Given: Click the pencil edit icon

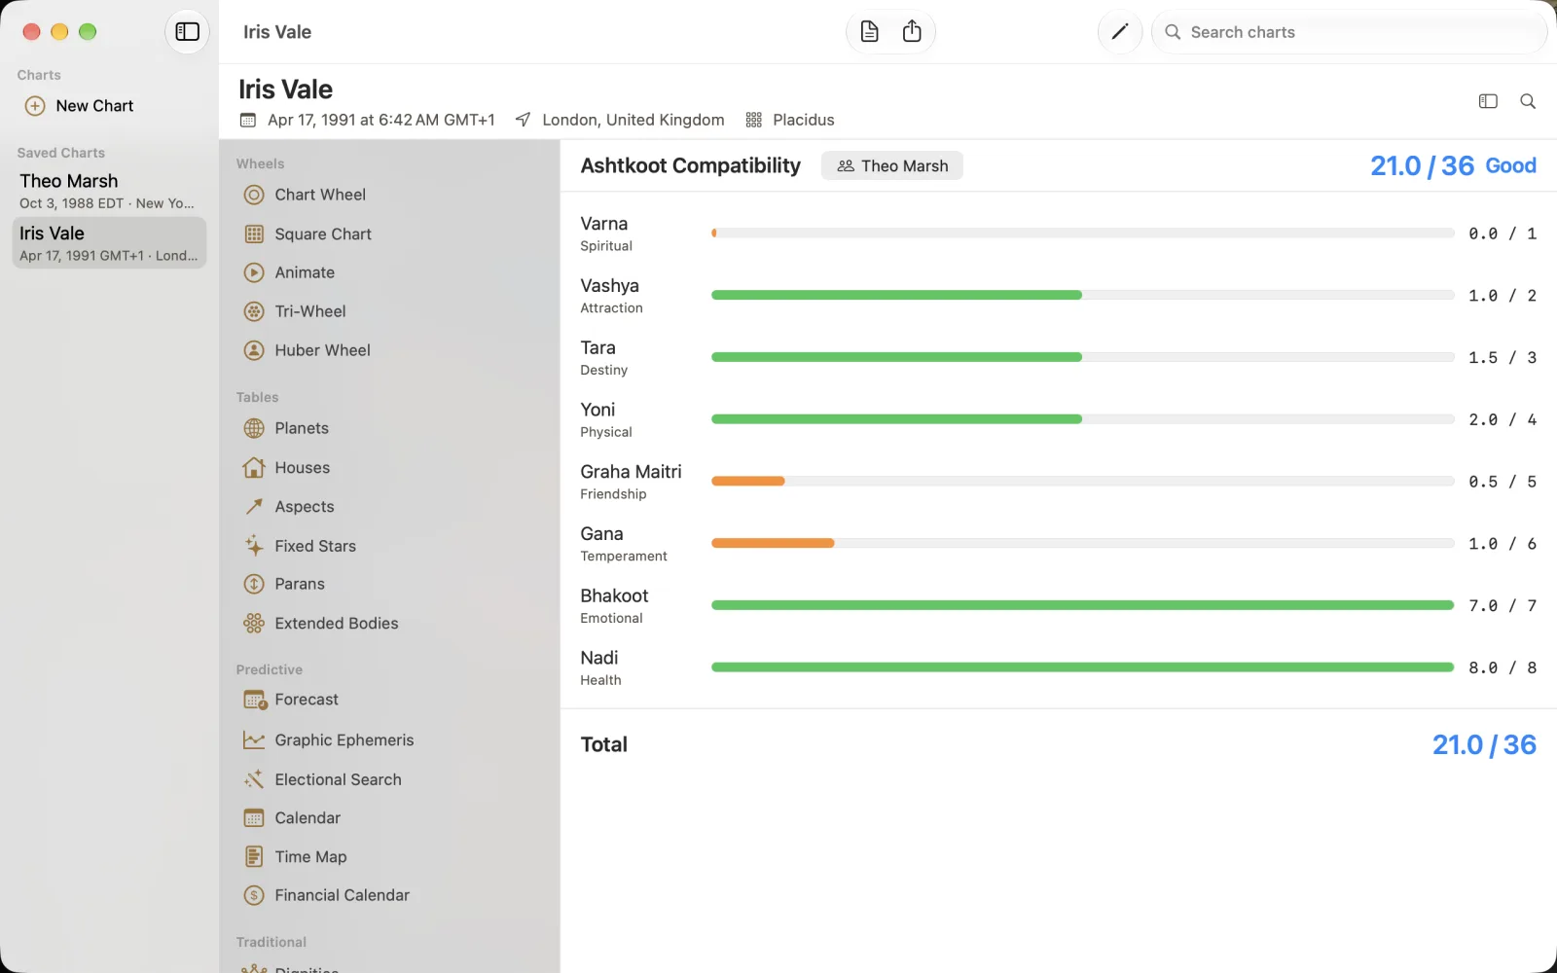Looking at the screenshot, I should [x=1120, y=32].
